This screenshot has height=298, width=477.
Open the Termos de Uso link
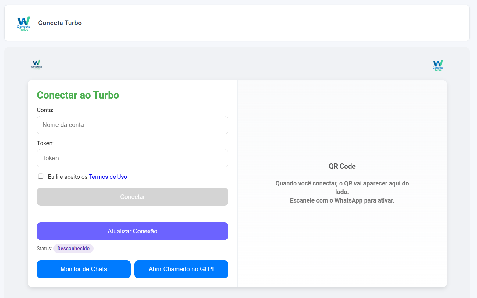pos(108,177)
